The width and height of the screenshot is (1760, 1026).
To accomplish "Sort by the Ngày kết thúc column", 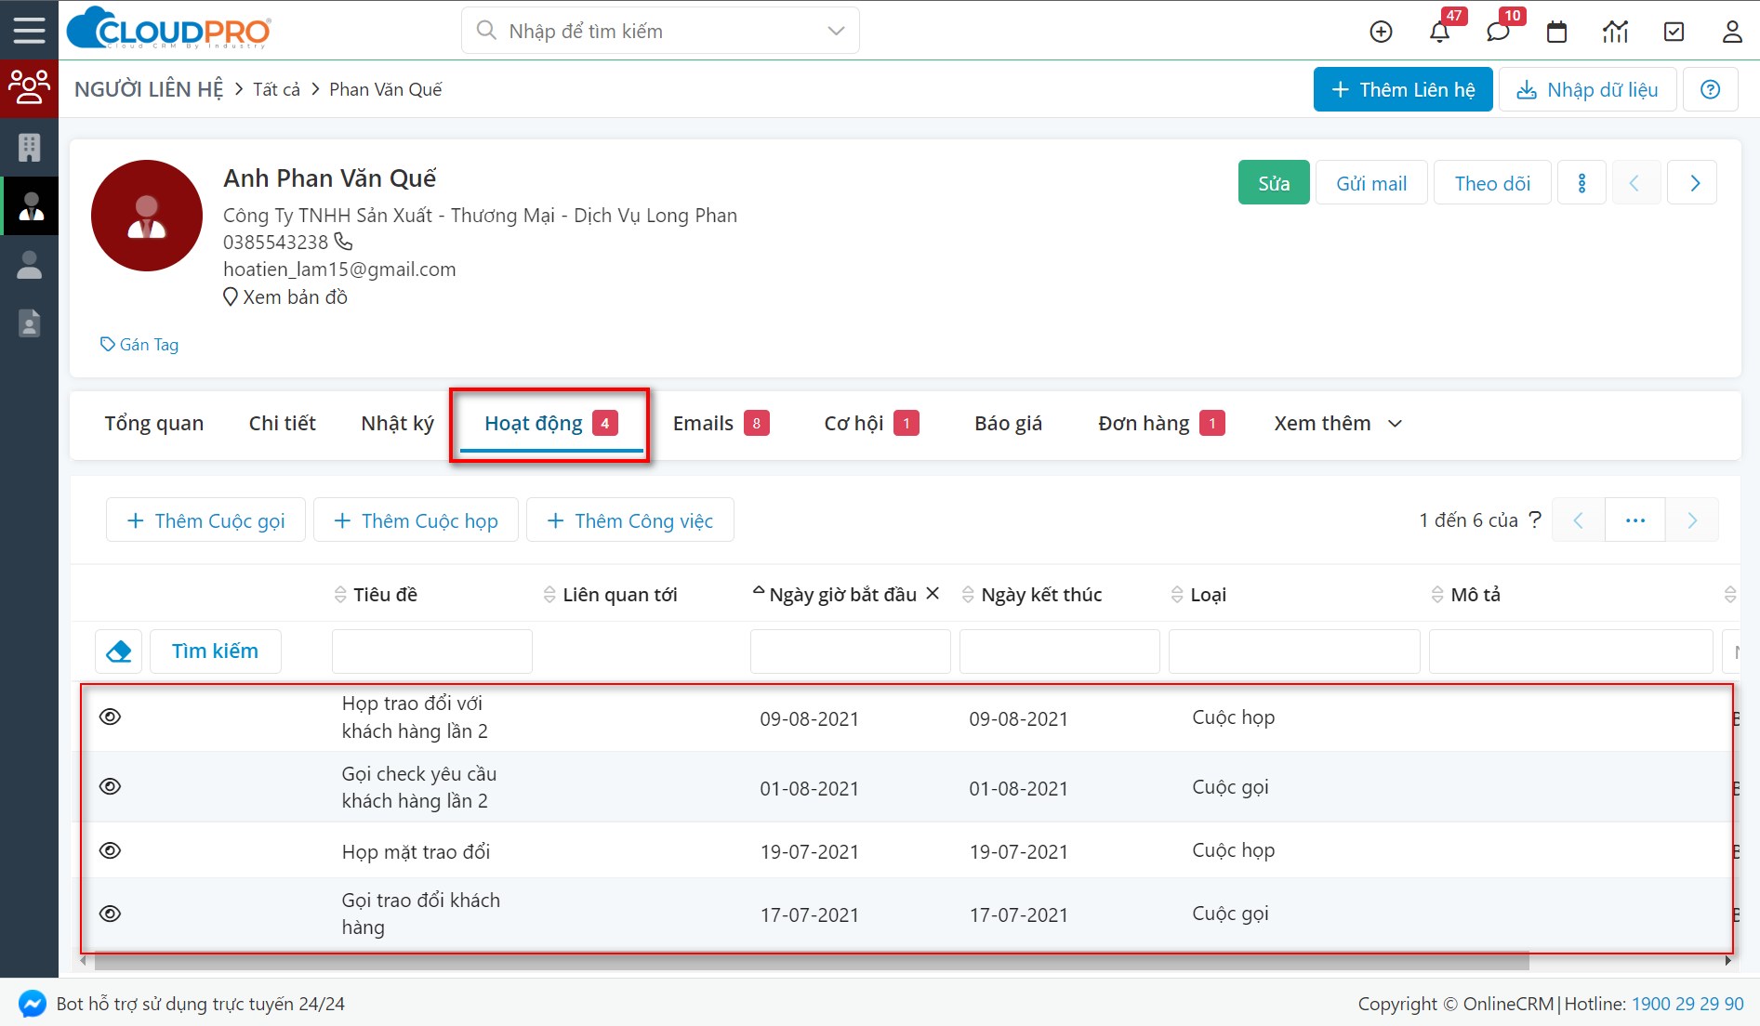I will coord(1032,595).
